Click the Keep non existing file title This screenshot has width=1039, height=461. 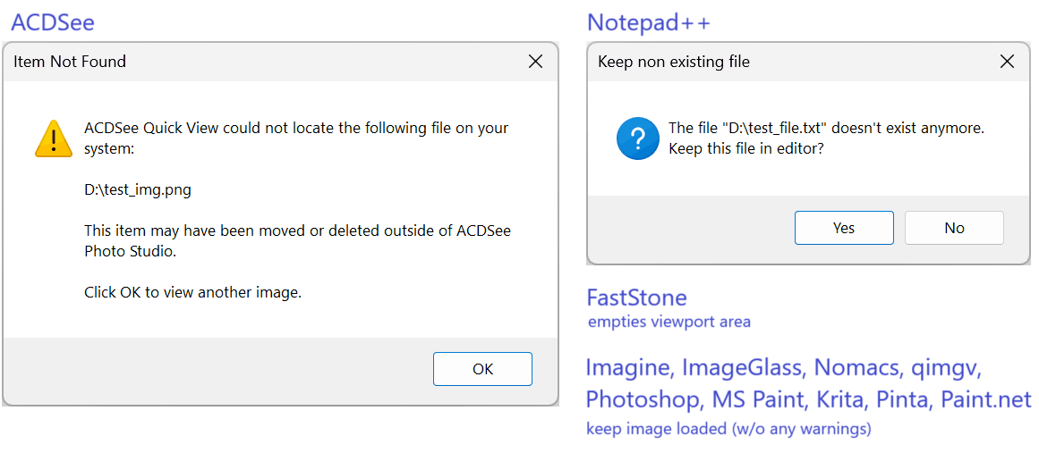coord(673,62)
